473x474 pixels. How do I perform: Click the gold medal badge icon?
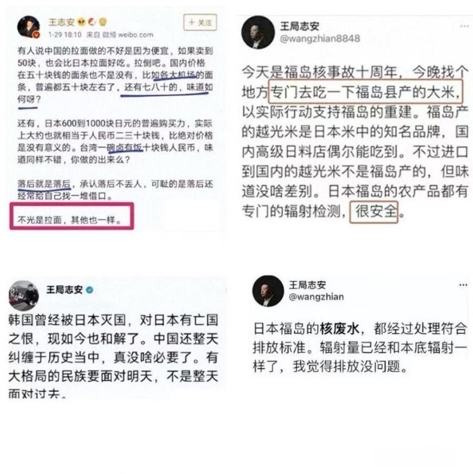click(103, 22)
